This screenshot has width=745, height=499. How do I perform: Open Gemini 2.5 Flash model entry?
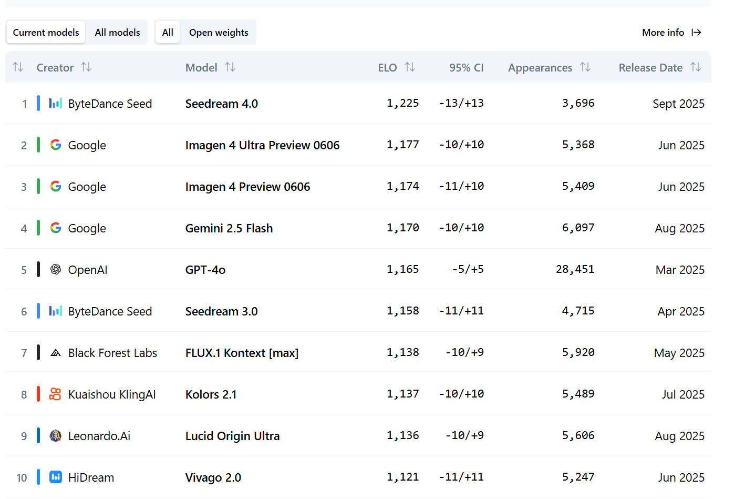pyautogui.click(x=229, y=228)
